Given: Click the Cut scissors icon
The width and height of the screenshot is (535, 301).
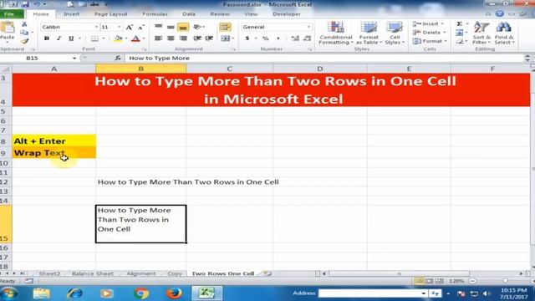Looking at the screenshot, I should (x=24, y=24).
